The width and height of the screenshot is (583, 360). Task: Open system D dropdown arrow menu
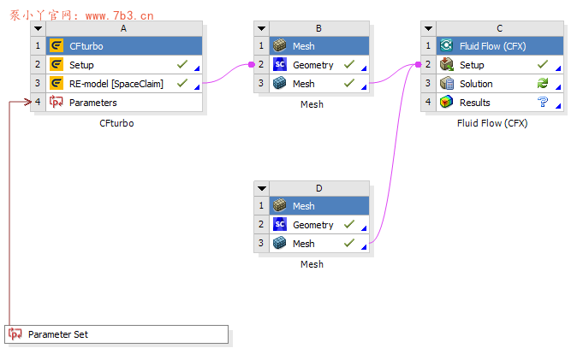coord(262,188)
